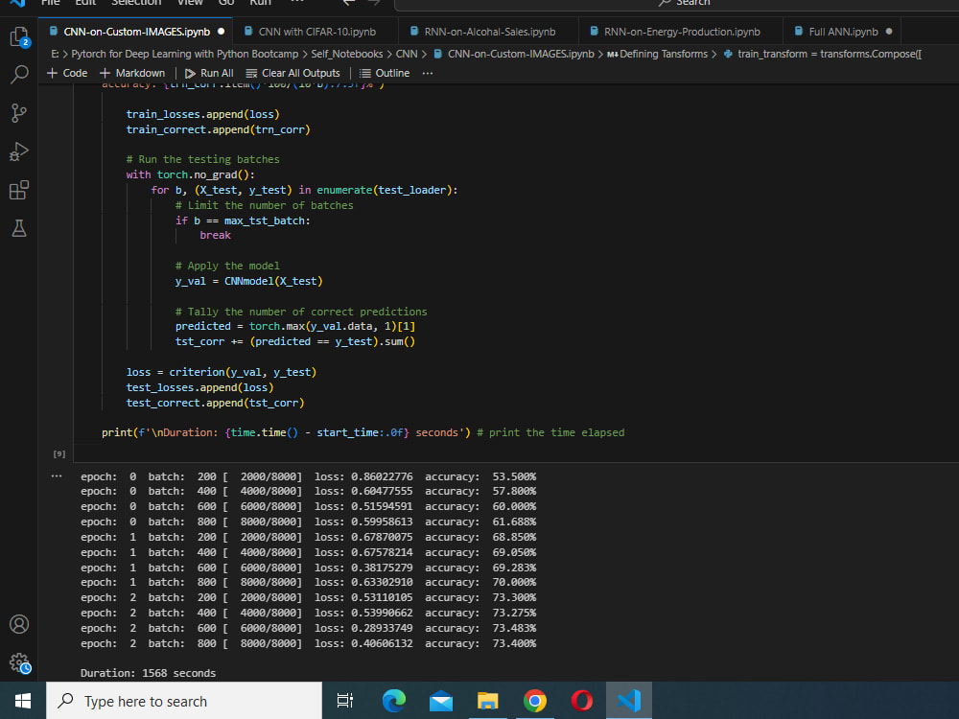
Task: Open the Run menu
Action: coord(260,4)
